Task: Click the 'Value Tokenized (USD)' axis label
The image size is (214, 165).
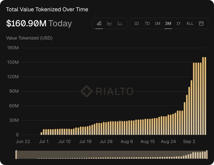Action: click(29, 38)
